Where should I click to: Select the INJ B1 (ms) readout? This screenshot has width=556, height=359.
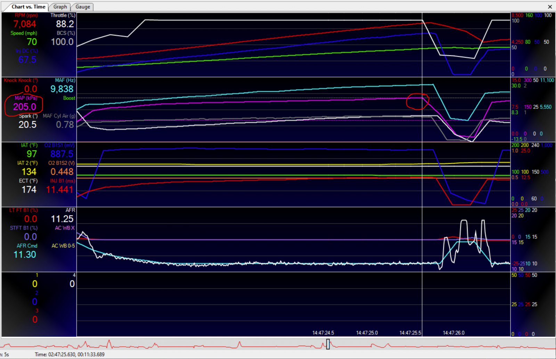60,190
